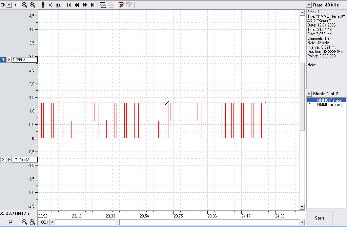The height and width of the screenshot is (227, 347).
Task: Zoom in vertically using top toolbar magnifier
Action: click(33, 5)
